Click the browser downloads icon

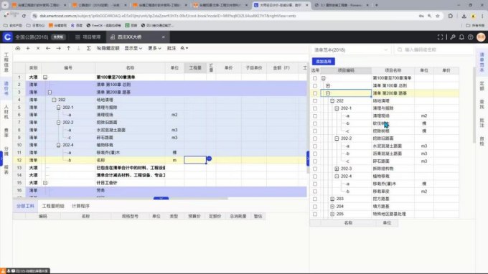[464, 16]
